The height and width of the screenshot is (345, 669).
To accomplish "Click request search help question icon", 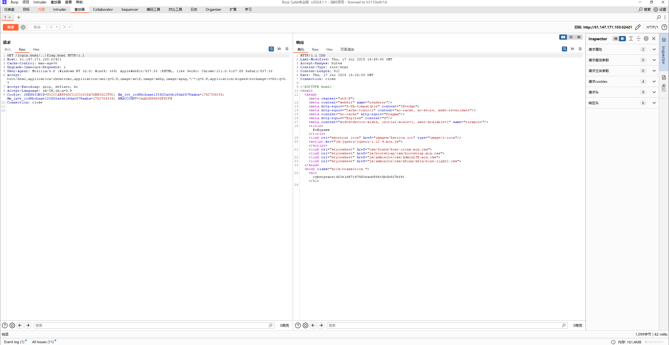I will click(x=4, y=325).
